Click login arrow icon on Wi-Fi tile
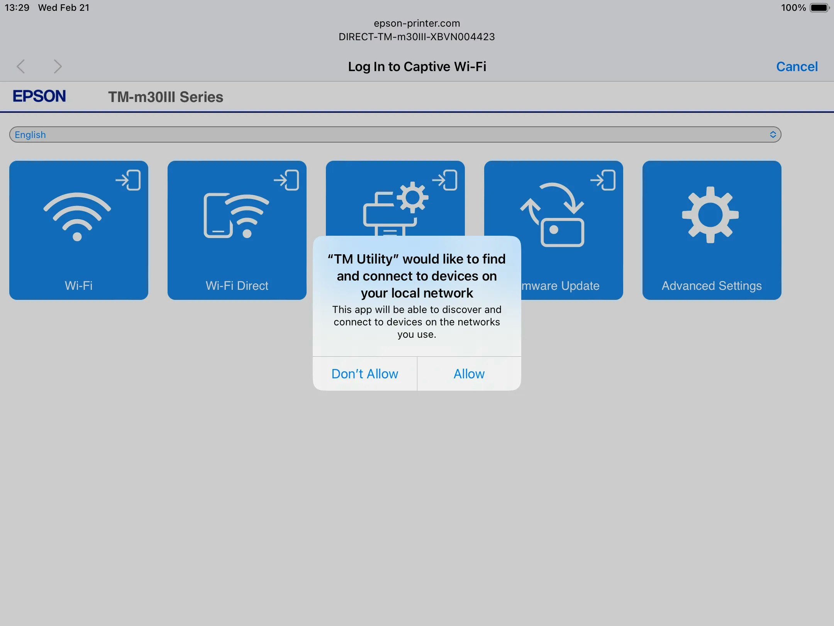This screenshot has height=626, width=834. (128, 180)
